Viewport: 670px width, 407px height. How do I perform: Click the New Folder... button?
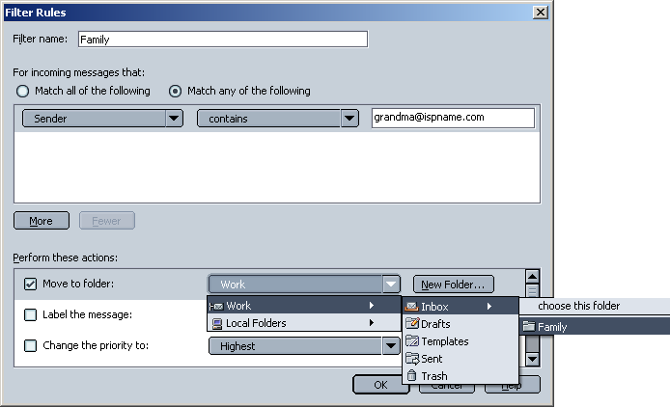click(x=453, y=285)
